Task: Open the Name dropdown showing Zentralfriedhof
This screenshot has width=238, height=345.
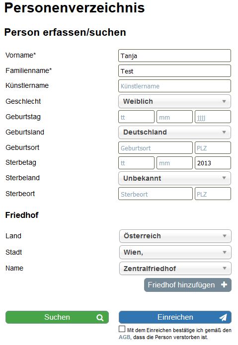Action: (x=175, y=269)
